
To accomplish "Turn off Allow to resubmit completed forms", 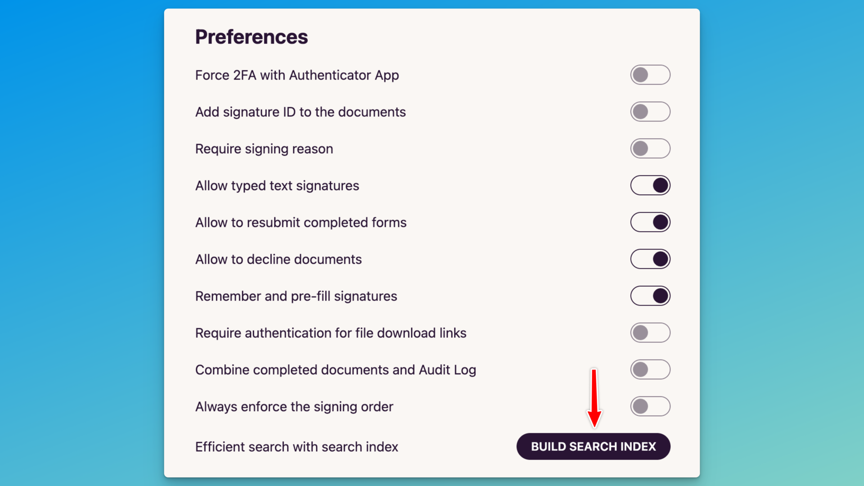I will pyautogui.click(x=650, y=222).
